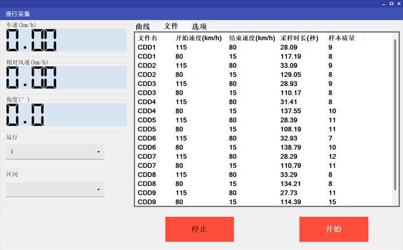Screen dimensions: 403x250
Task: Select the CDD9 row with duration 114.39
Action: click(233, 202)
